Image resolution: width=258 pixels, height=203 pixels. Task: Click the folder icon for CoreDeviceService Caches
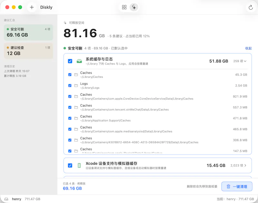click(x=76, y=96)
